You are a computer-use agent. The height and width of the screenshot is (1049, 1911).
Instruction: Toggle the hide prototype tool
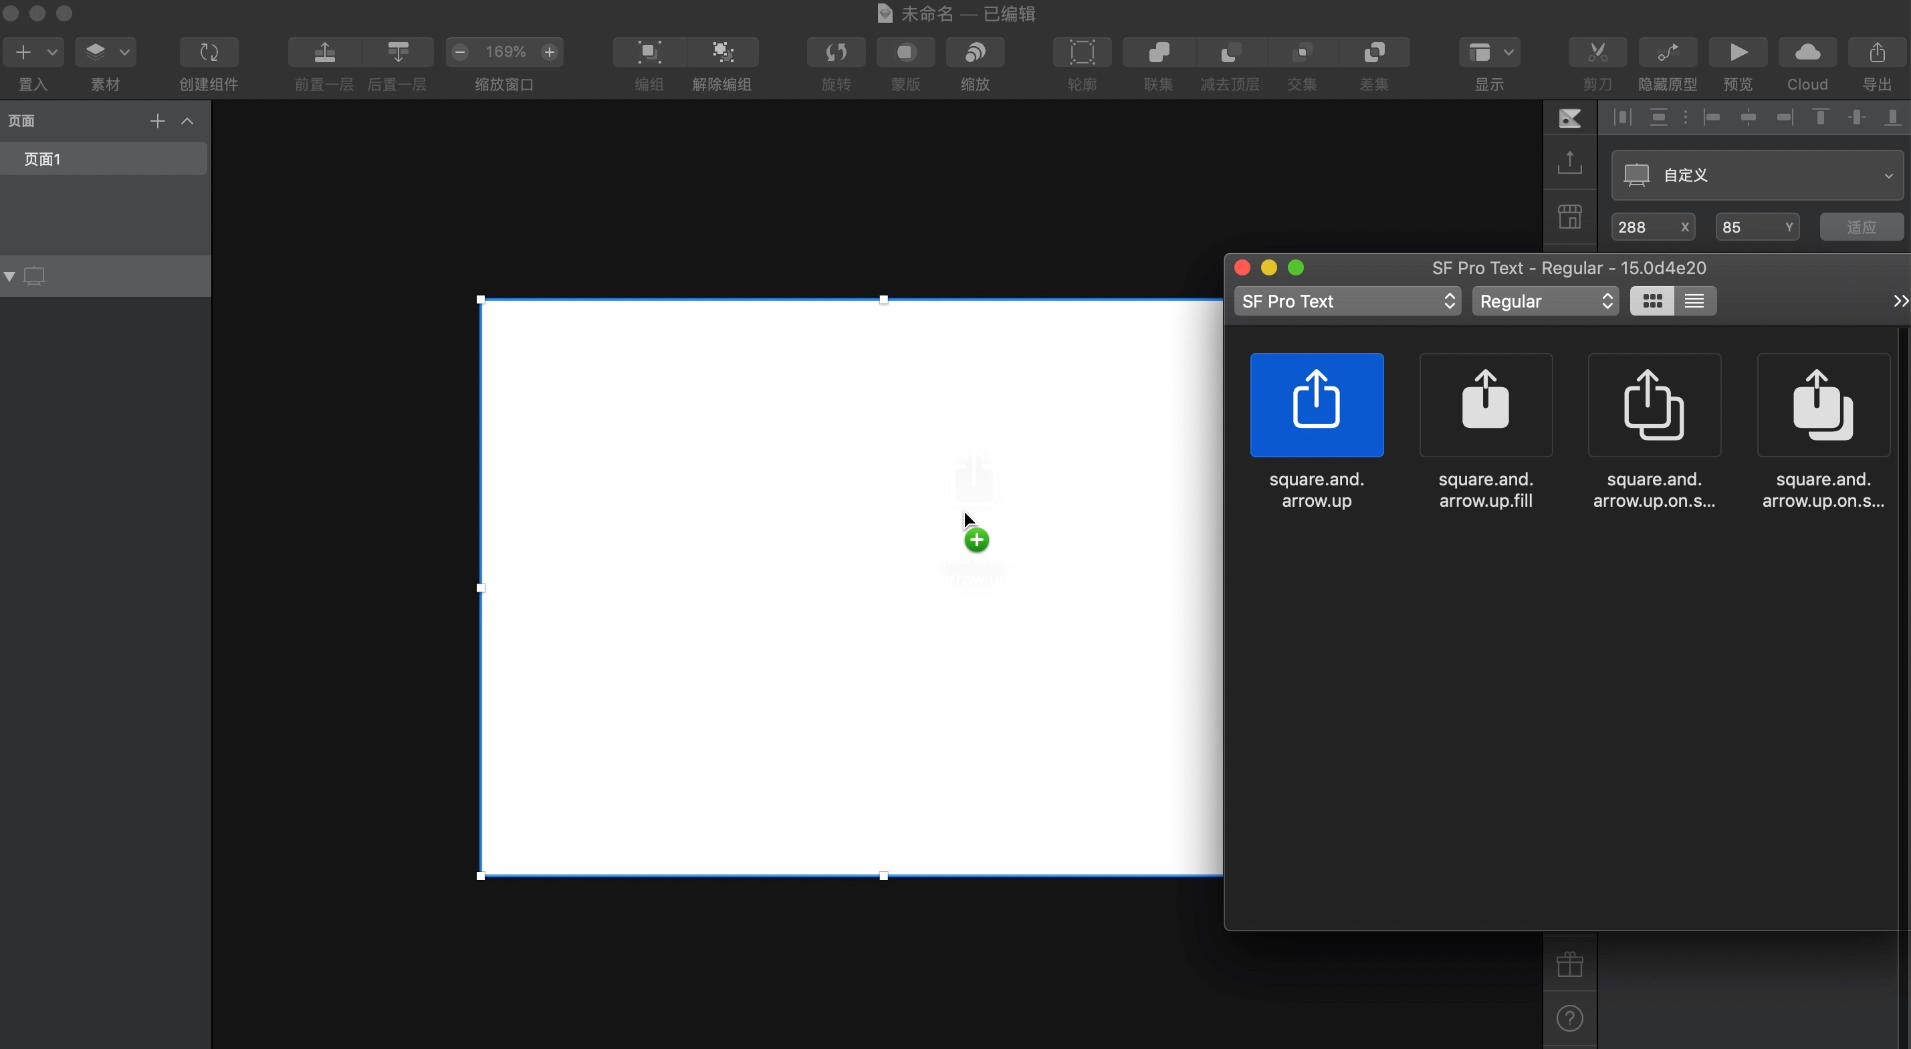[1668, 52]
